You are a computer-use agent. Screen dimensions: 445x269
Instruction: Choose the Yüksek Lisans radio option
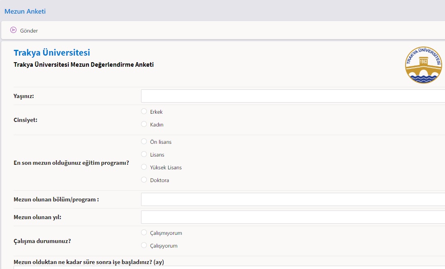[144, 167]
